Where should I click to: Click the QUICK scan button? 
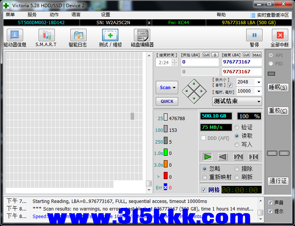tap(167, 101)
